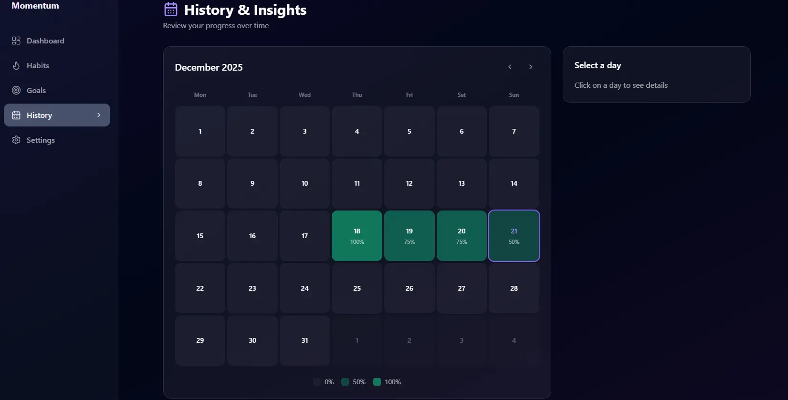Click the December 2025 month heading
The image size is (788, 400).
point(209,67)
